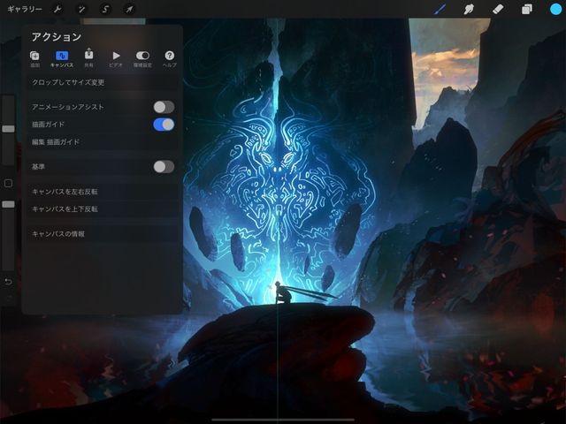
Task: Choose キャンバスを上下反転
Action: 103,208
